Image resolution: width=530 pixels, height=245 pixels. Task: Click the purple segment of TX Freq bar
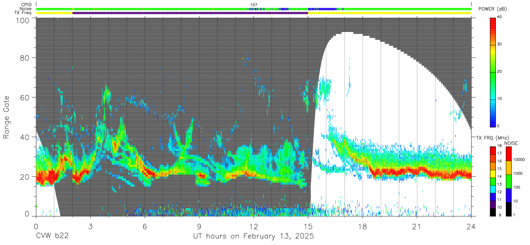click(190, 13)
